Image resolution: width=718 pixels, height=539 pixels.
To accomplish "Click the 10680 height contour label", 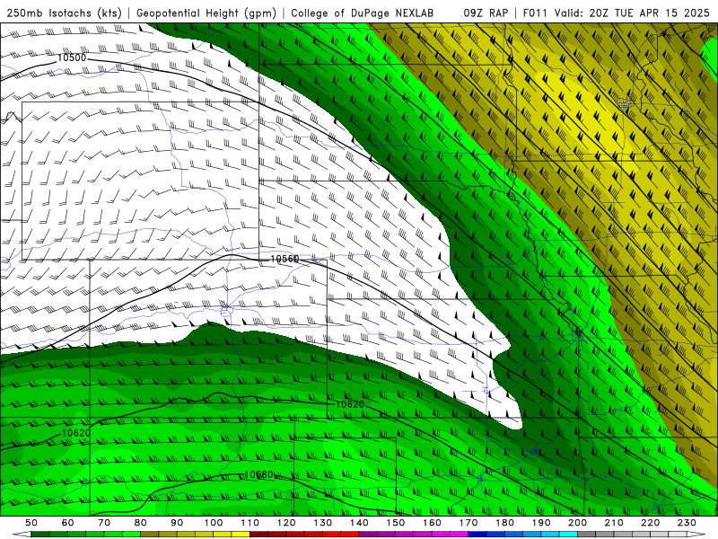I will pos(258,474).
